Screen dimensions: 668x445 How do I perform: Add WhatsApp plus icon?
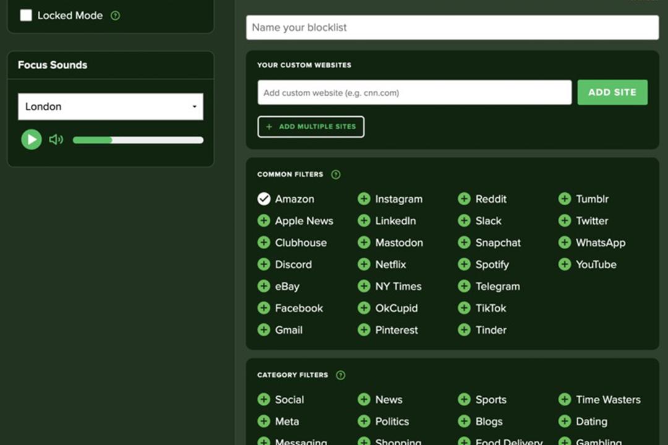(x=565, y=242)
